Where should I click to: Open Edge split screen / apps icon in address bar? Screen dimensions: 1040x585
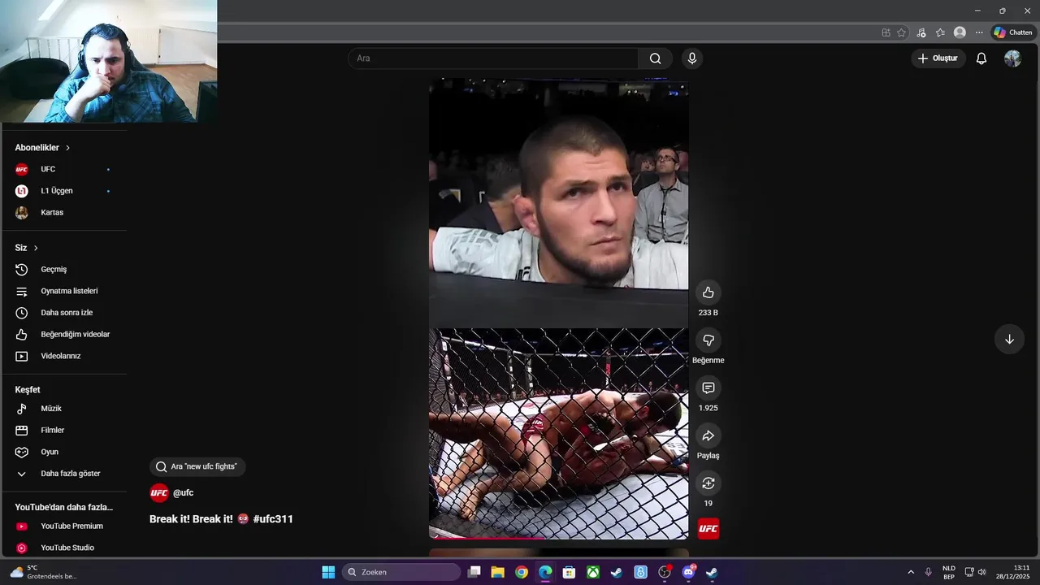pyautogui.click(x=886, y=32)
